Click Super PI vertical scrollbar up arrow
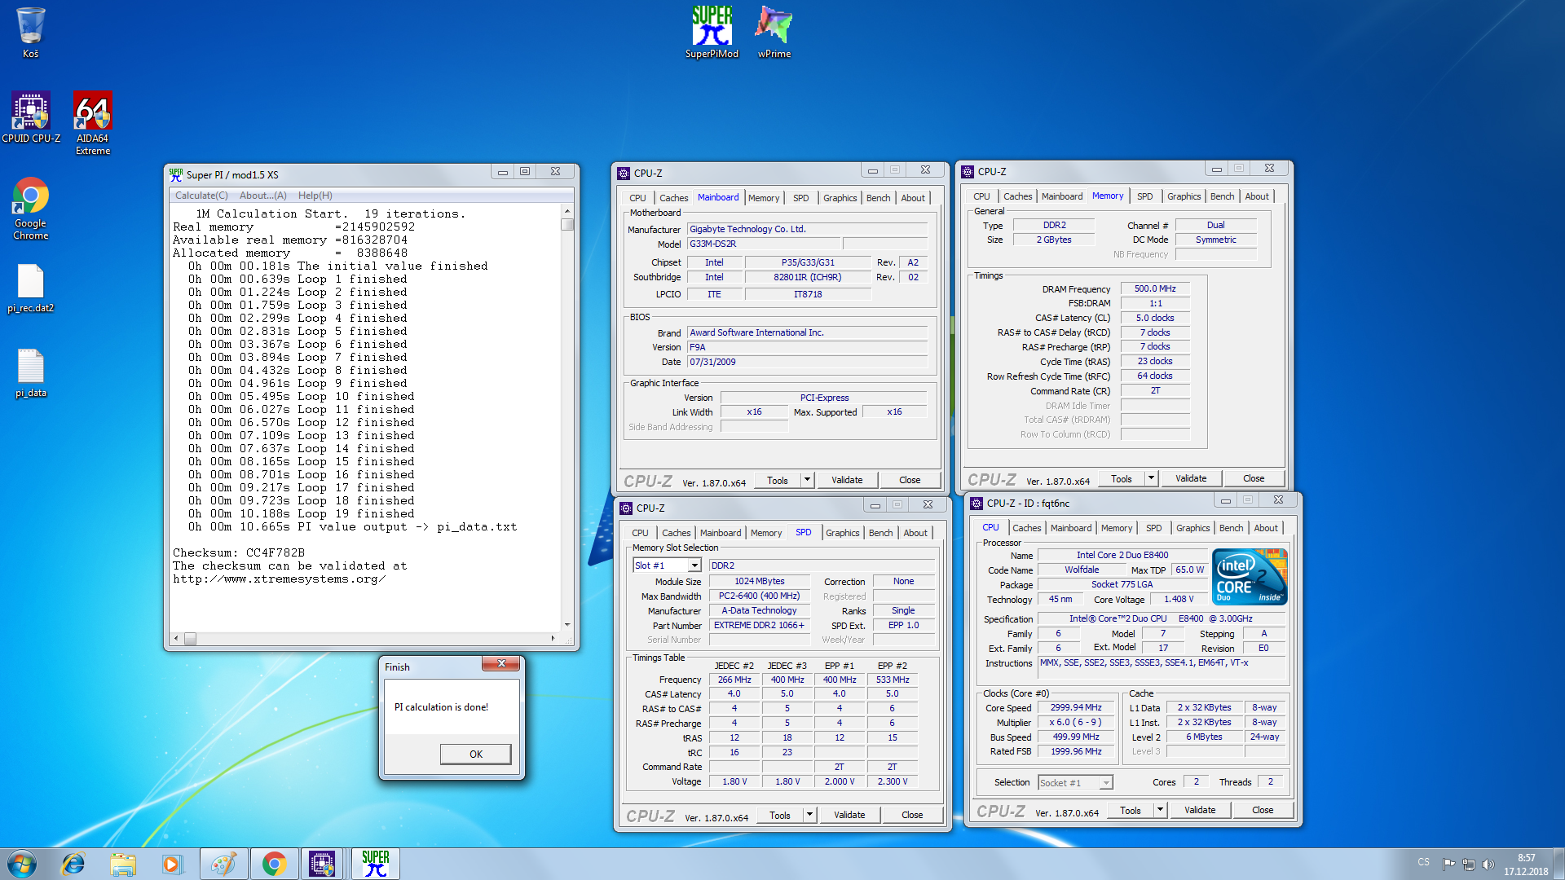The width and height of the screenshot is (1565, 880). coord(567,212)
